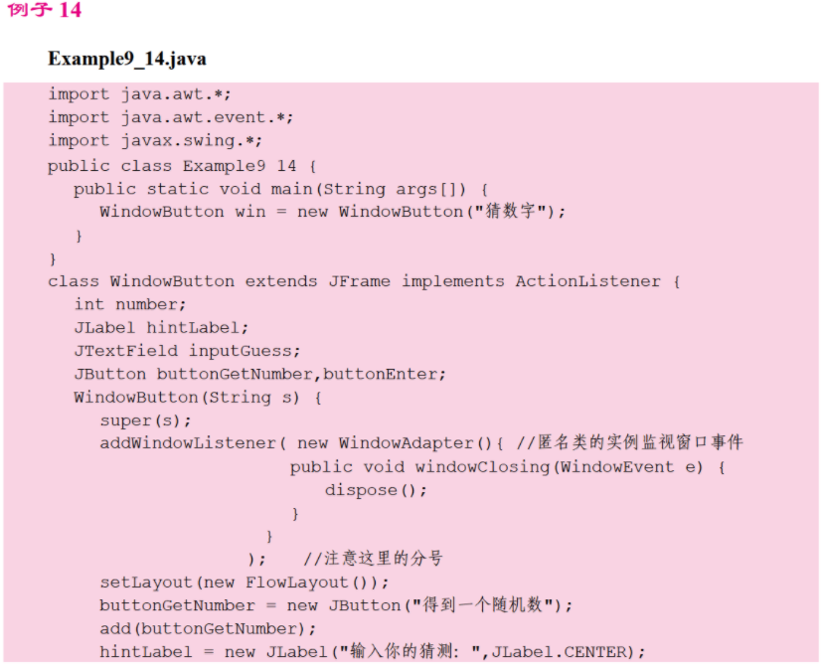The width and height of the screenshot is (823, 668).
Task: Click 'JButton buttonGetNumber,buttonEnter;' line
Action: pyautogui.click(x=259, y=374)
